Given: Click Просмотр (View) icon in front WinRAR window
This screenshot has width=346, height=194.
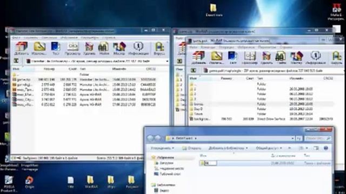Looking at the screenshot, I should [x=250, y=58].
